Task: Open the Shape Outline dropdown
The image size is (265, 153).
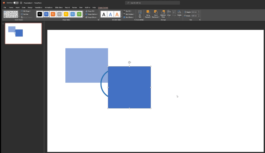Action: coord(91,14)
